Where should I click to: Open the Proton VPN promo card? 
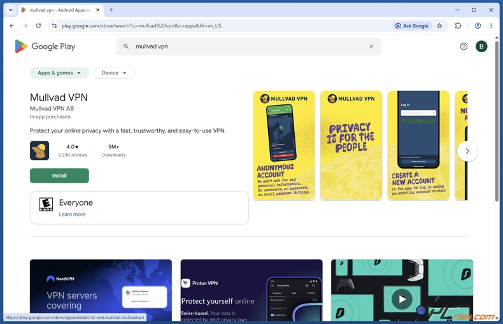click(x=251, y=290)
